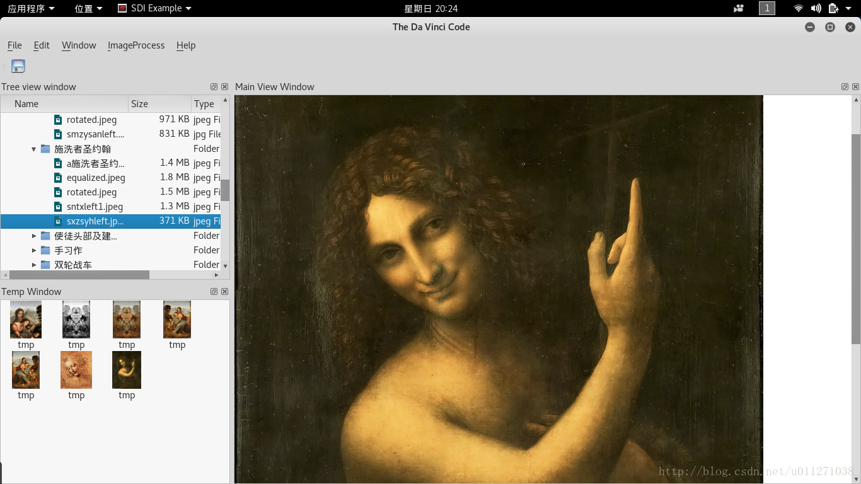Click file icon next to a施洗者圣约... entry
This screenshot has height=484, width=861.
coord(58,163)
